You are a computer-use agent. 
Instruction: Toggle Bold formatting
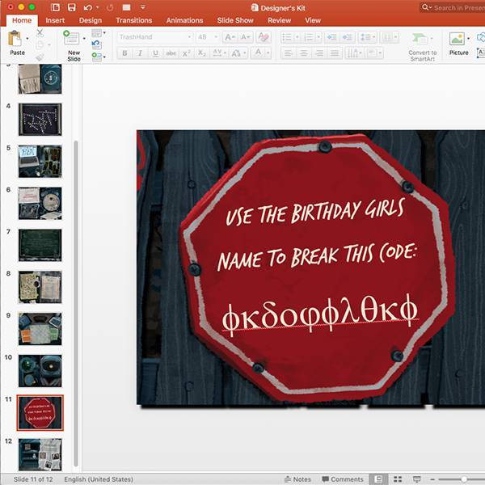pyautogui.click(x=124, y=53)
